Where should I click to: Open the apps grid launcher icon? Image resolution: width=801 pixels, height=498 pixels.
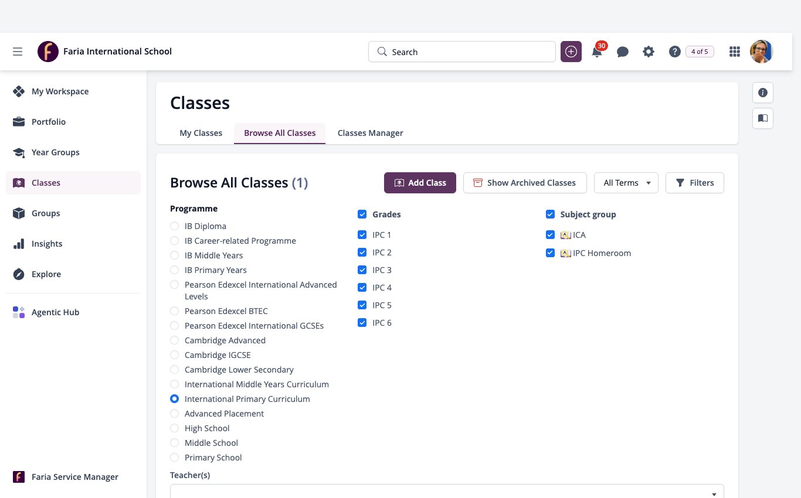[734, 52]
